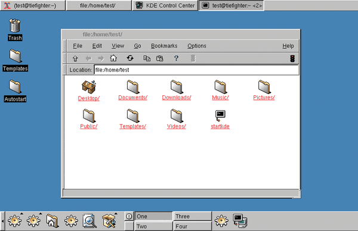This screenshot has width=358, height=231.
Task: Open the Autostart desktop folder icon
Action: pos(15,87)
